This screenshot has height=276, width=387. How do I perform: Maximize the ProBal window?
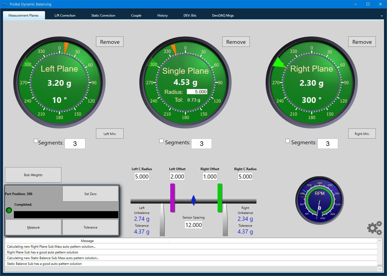368,4
